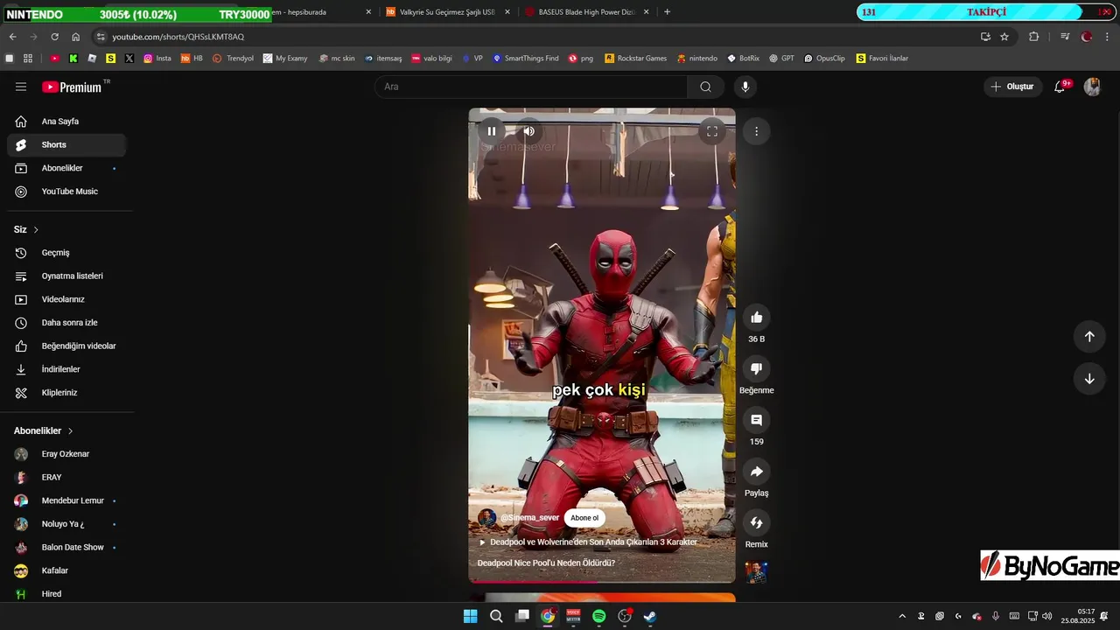Viewport: 1120px width, 630px height.
Task: Open the comments showing 159
Action: click(757, 420)
